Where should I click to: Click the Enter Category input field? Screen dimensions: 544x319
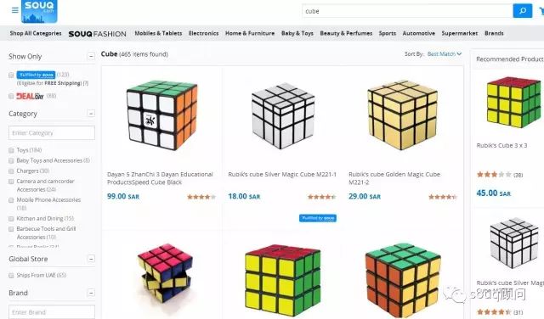coord(52,132)
